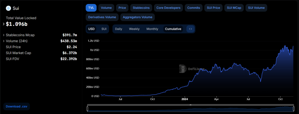Click the $22.392b FDV value
The image size is (299, 114).
click(69, 59)
